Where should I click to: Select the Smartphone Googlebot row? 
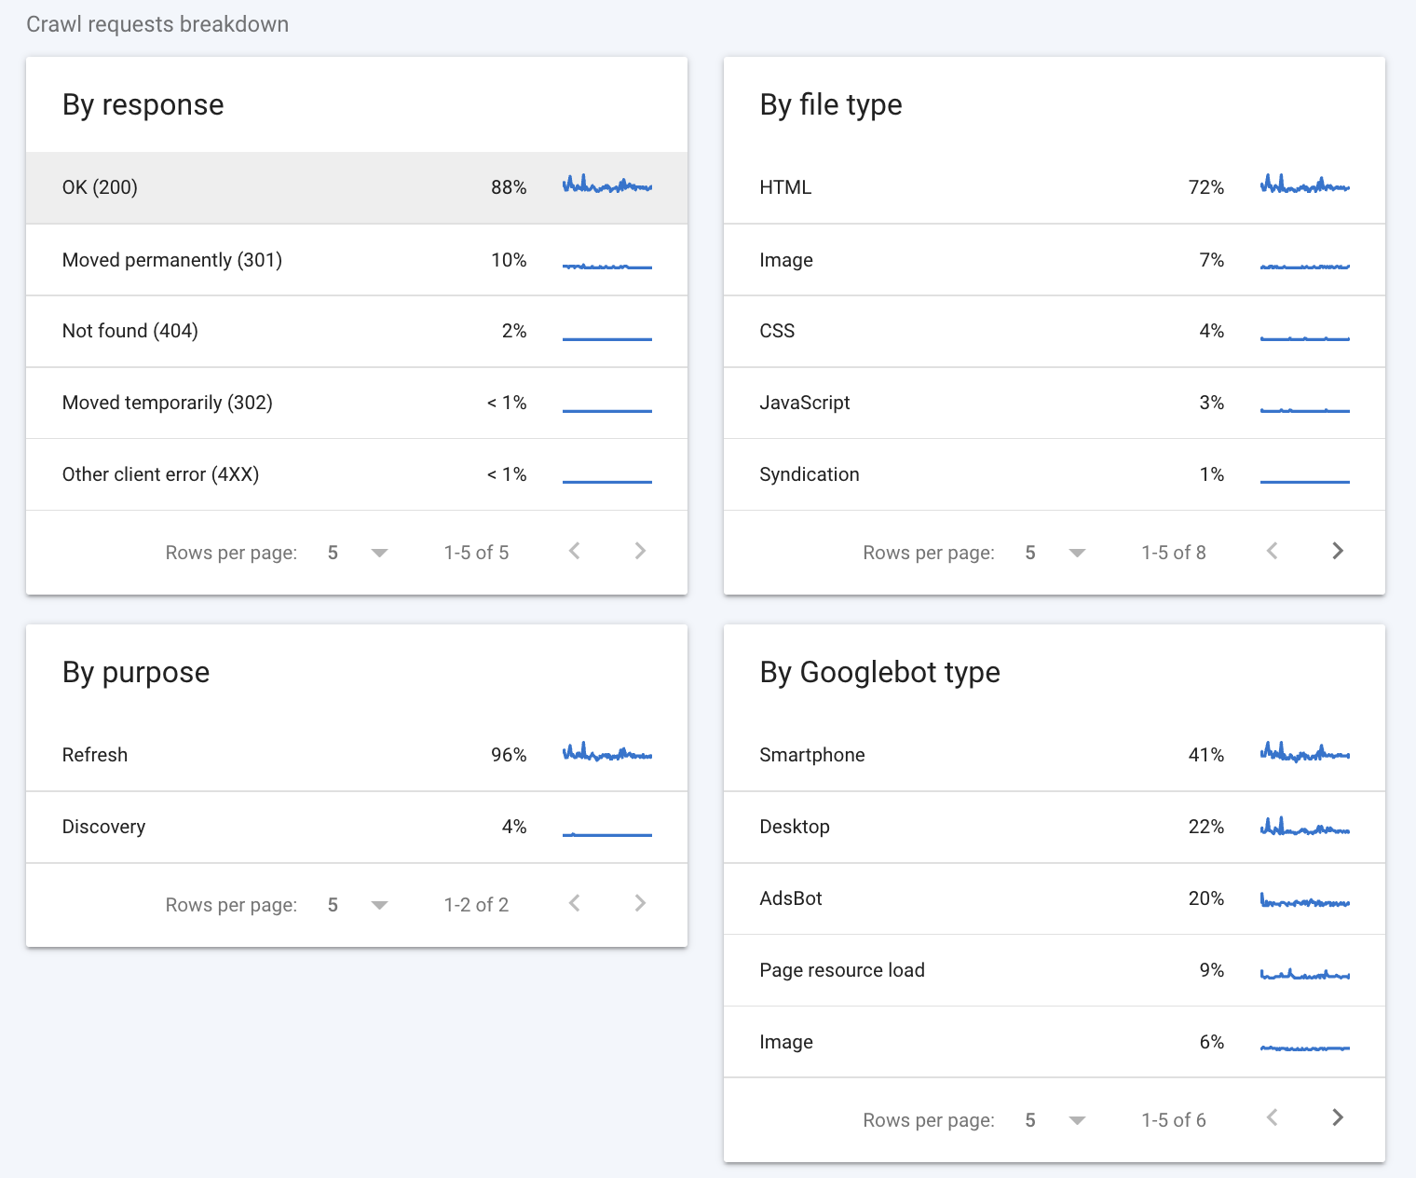click(1055, 755)
